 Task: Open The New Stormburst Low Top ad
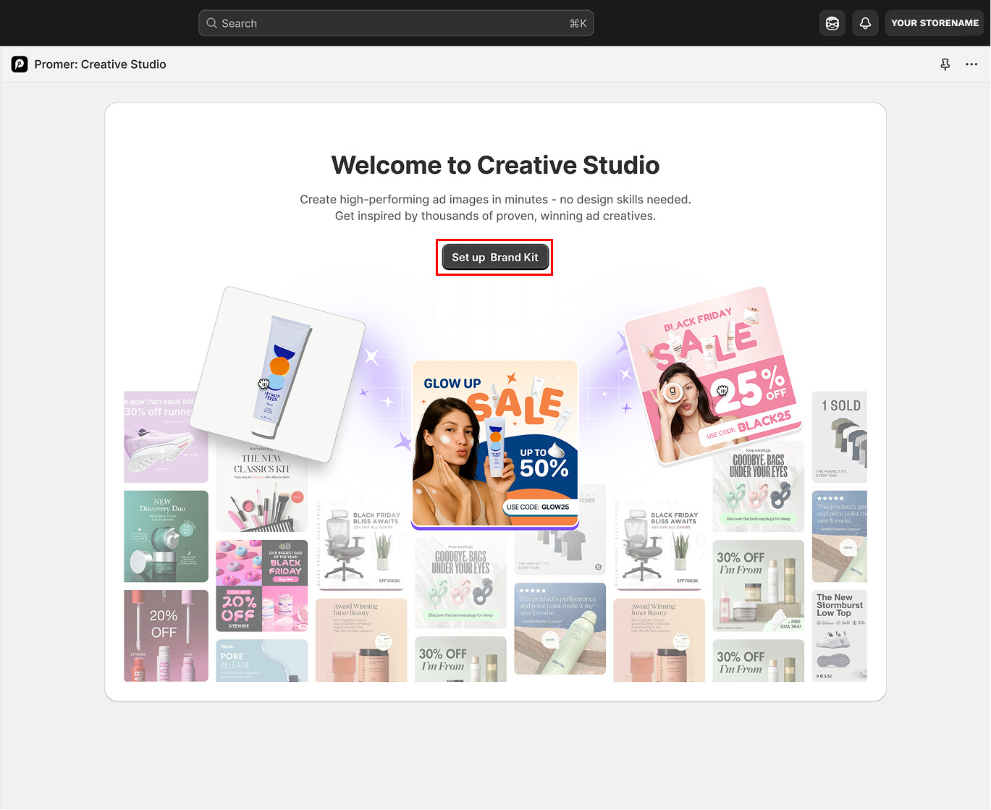(x=840, y=636)
